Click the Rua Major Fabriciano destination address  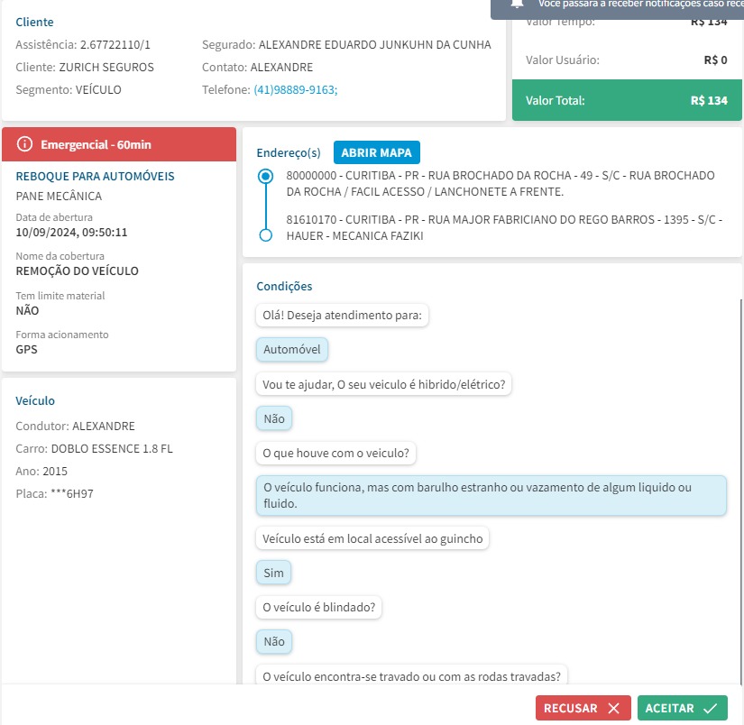503,227
